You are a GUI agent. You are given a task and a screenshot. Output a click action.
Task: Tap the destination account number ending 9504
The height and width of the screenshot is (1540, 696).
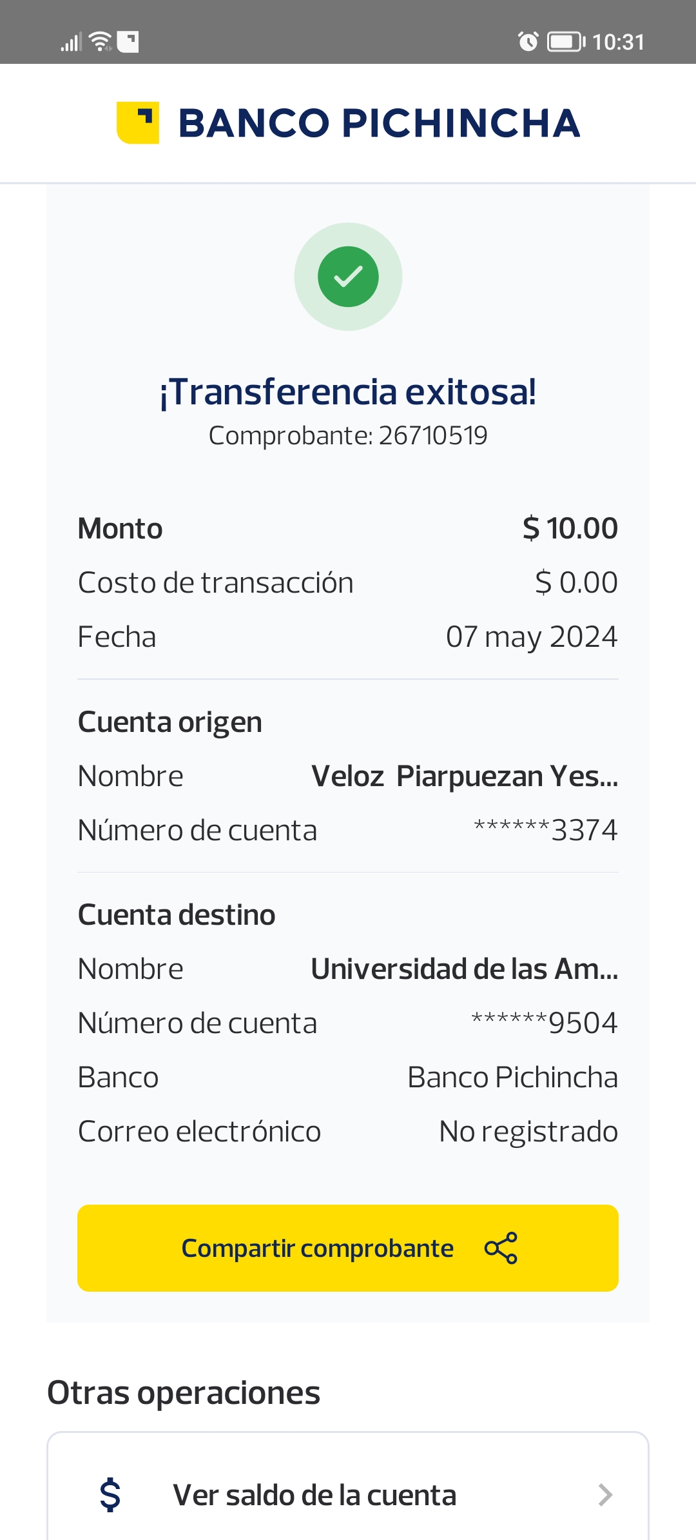[544, 1023]
